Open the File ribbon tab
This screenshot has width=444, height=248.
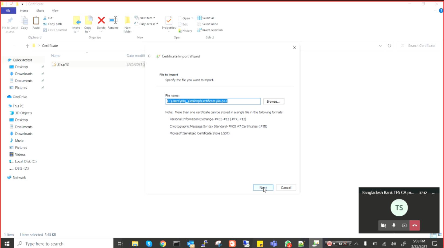8,10
